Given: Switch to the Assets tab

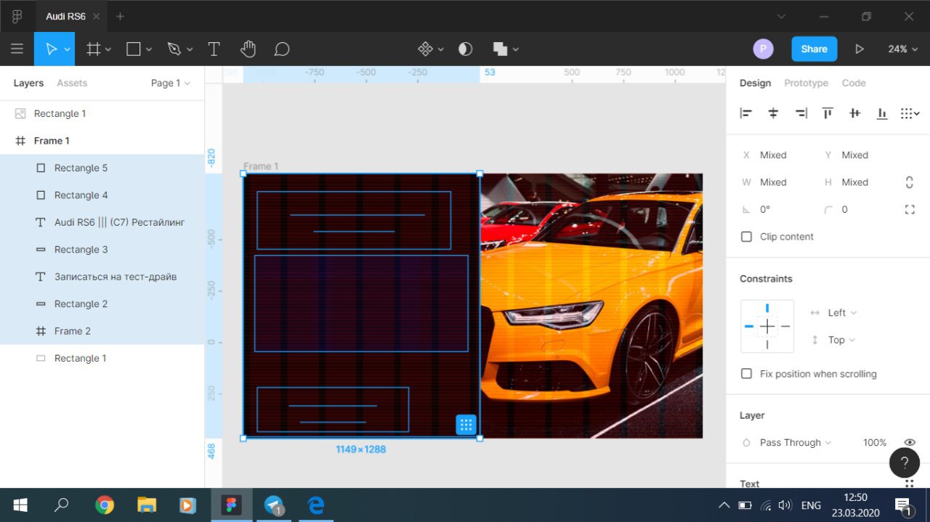Looking at the screenshot, I should [x=72, y=83].
